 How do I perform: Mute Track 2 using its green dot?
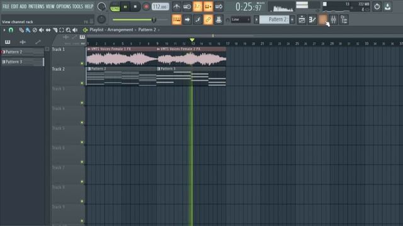[82, 83]
